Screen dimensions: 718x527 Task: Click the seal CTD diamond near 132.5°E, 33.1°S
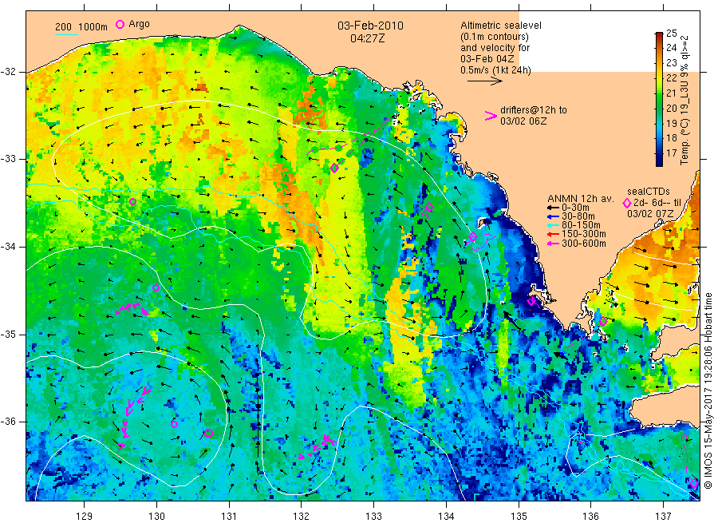tap(335, 168)
